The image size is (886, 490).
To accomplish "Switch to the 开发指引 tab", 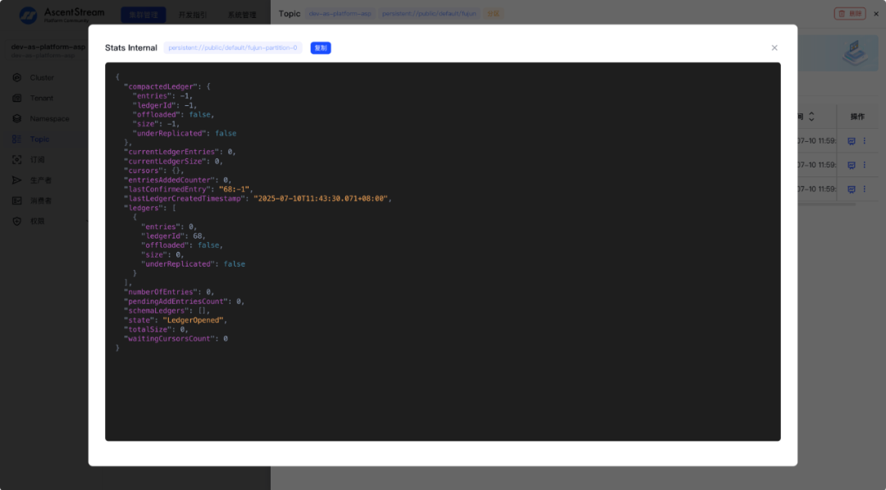I will 193,15.
